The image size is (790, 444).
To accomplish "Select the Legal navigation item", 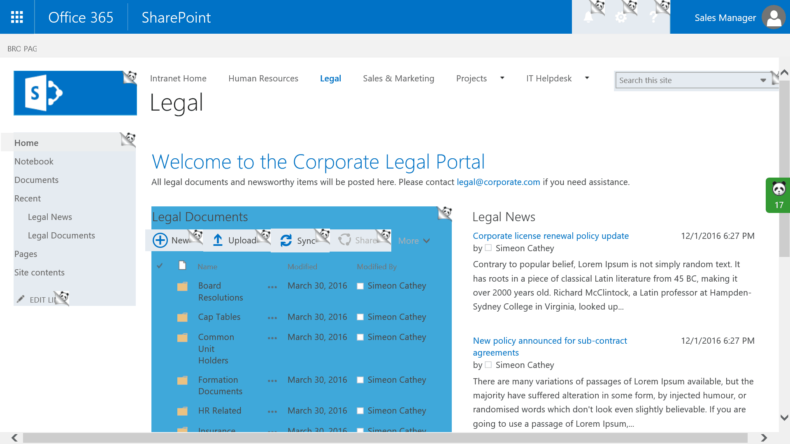I will (330, 79).
